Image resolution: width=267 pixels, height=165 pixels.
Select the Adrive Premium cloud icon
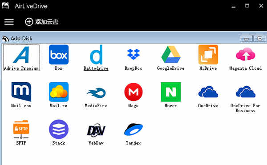21,54
